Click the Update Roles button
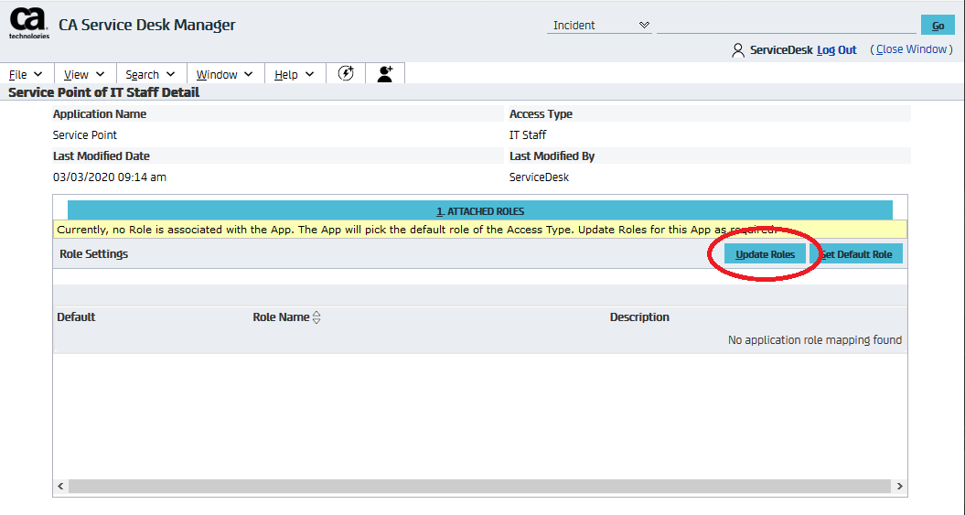Viewport: 965px width, 515px height. 765,254
